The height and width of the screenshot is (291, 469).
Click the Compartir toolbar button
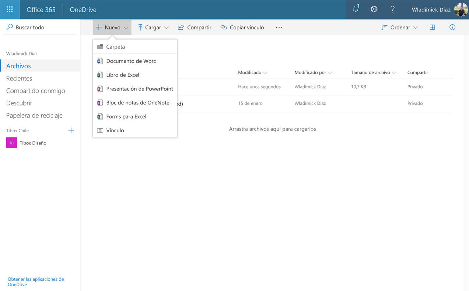[x=195, y=28]
